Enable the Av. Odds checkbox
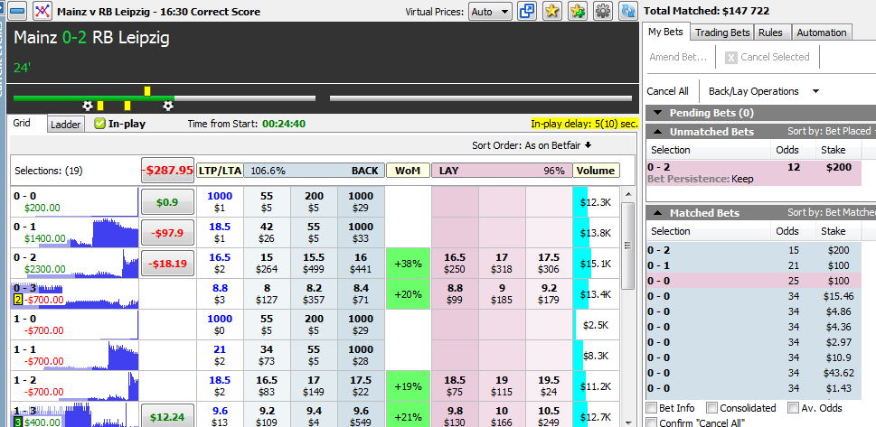 coord(793,408)
